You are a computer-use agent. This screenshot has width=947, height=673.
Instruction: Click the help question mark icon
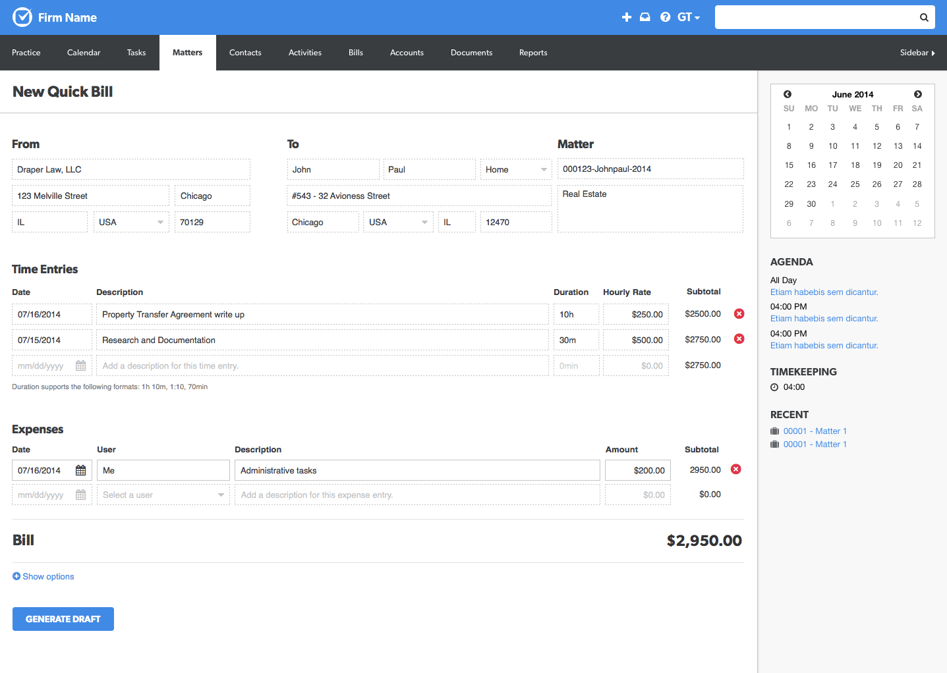click(665, 17)
